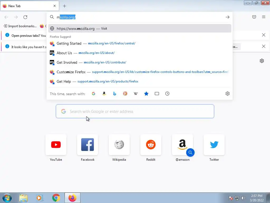Click the Go arrow in the address bar
Screen dimensions: 270x203
[228, 17]
